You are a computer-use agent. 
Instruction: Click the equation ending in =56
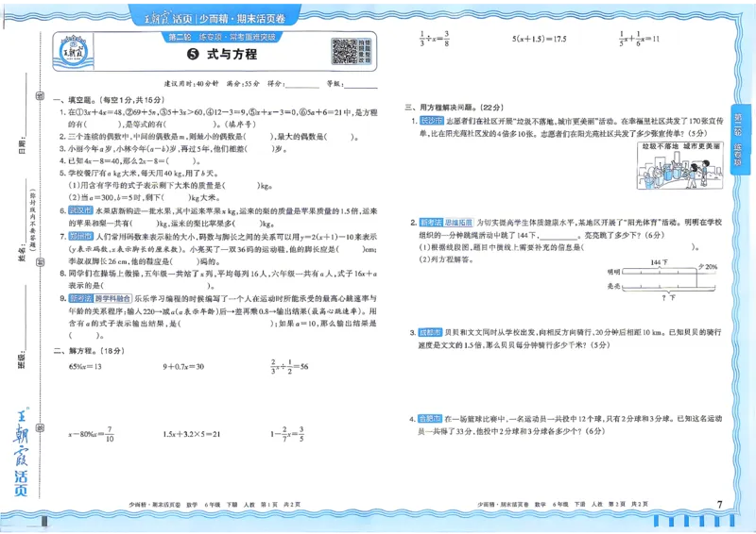(x=289, y=366)
